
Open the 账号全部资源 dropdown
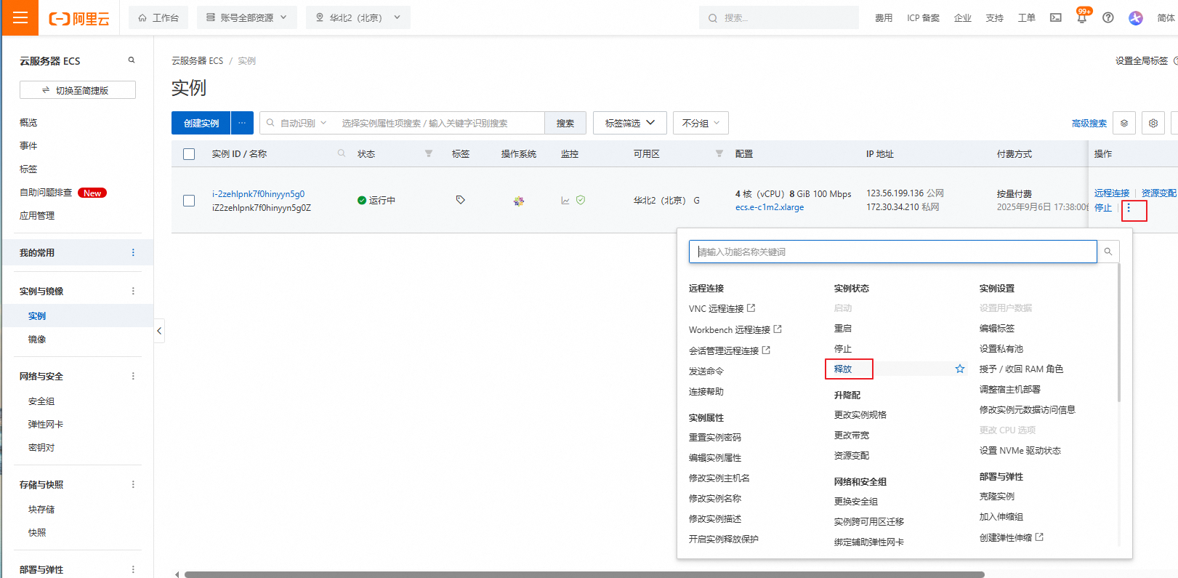pos(247,17)
